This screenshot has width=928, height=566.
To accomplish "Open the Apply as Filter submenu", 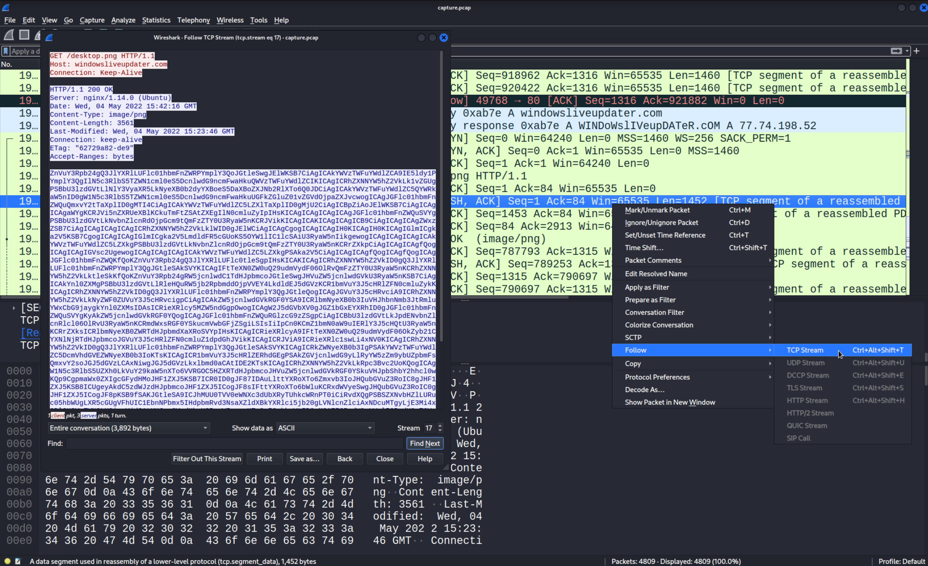I will point(693,287).
